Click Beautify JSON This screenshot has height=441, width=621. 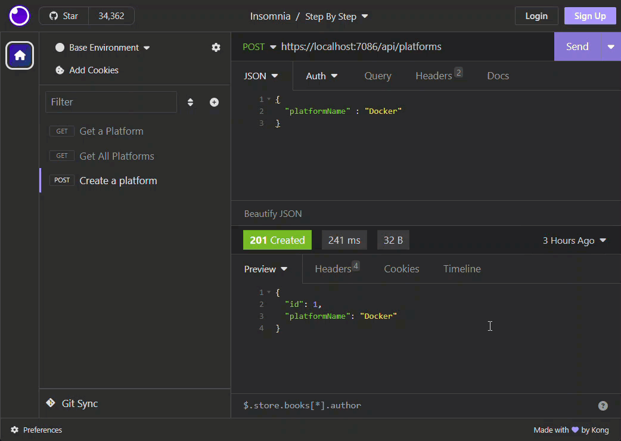pos(273,214)
